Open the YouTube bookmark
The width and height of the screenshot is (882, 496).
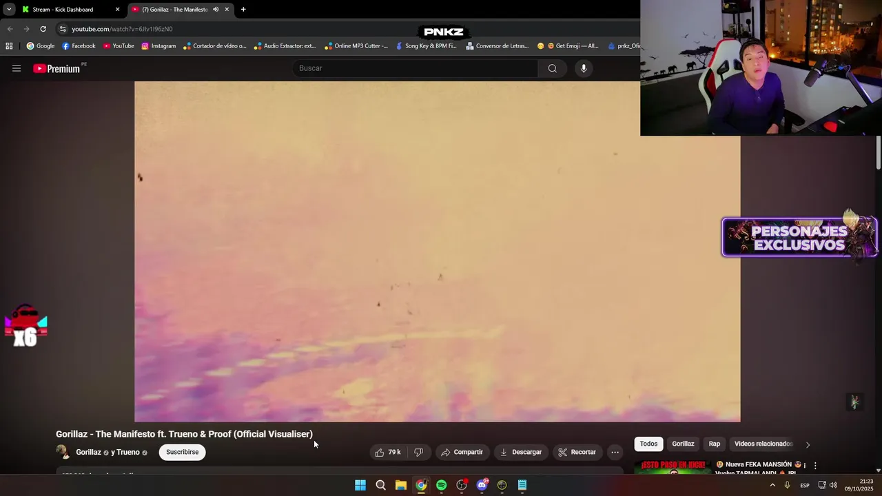(x=119, y=46)
